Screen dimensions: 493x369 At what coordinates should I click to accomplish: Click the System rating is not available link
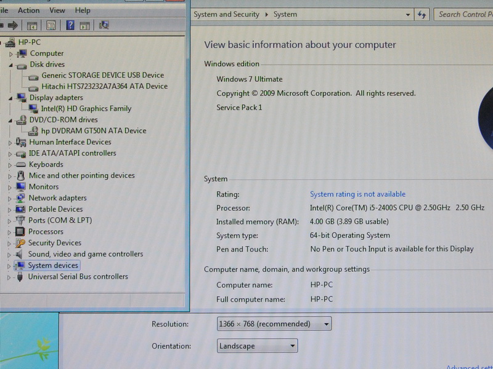pos(357,194)
